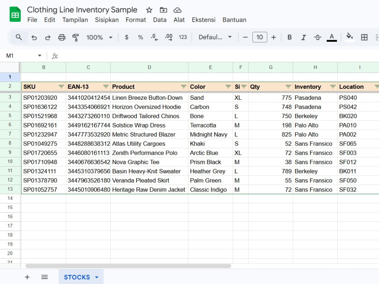379x284 pixels.
Task: Open the zoom 100% dropdown
Action: point(99,37)
